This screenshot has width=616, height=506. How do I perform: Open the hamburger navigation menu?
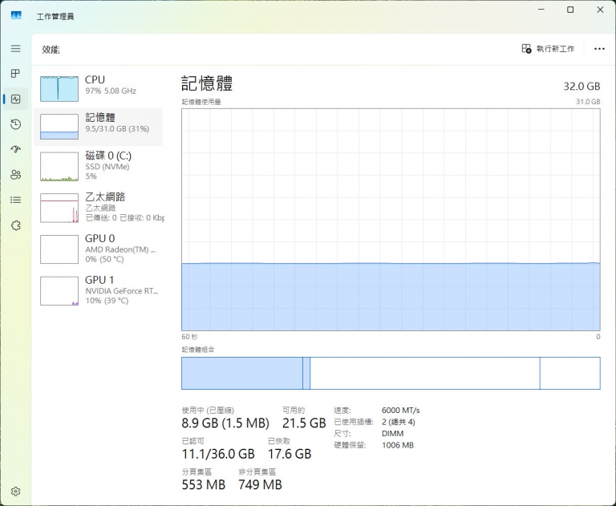pyautogui.click(x=15, y=49)
